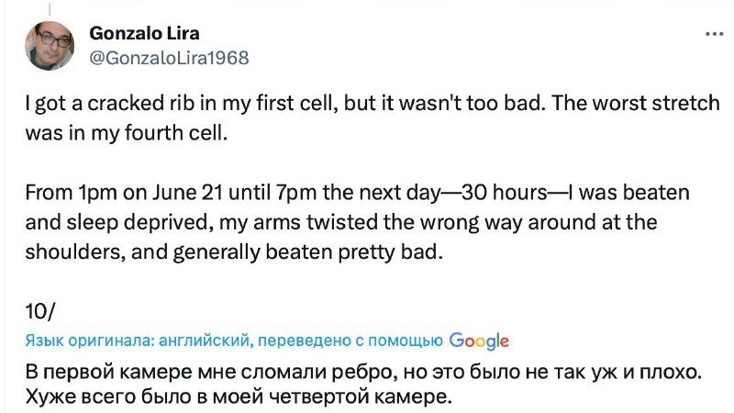Click the line starting 'From 1pm on June 21'

(275, 195)
